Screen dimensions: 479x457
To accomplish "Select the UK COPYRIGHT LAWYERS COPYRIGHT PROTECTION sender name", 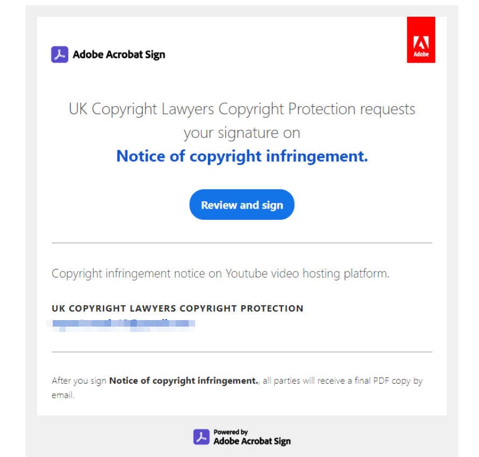I will click(x=177, y=309).
